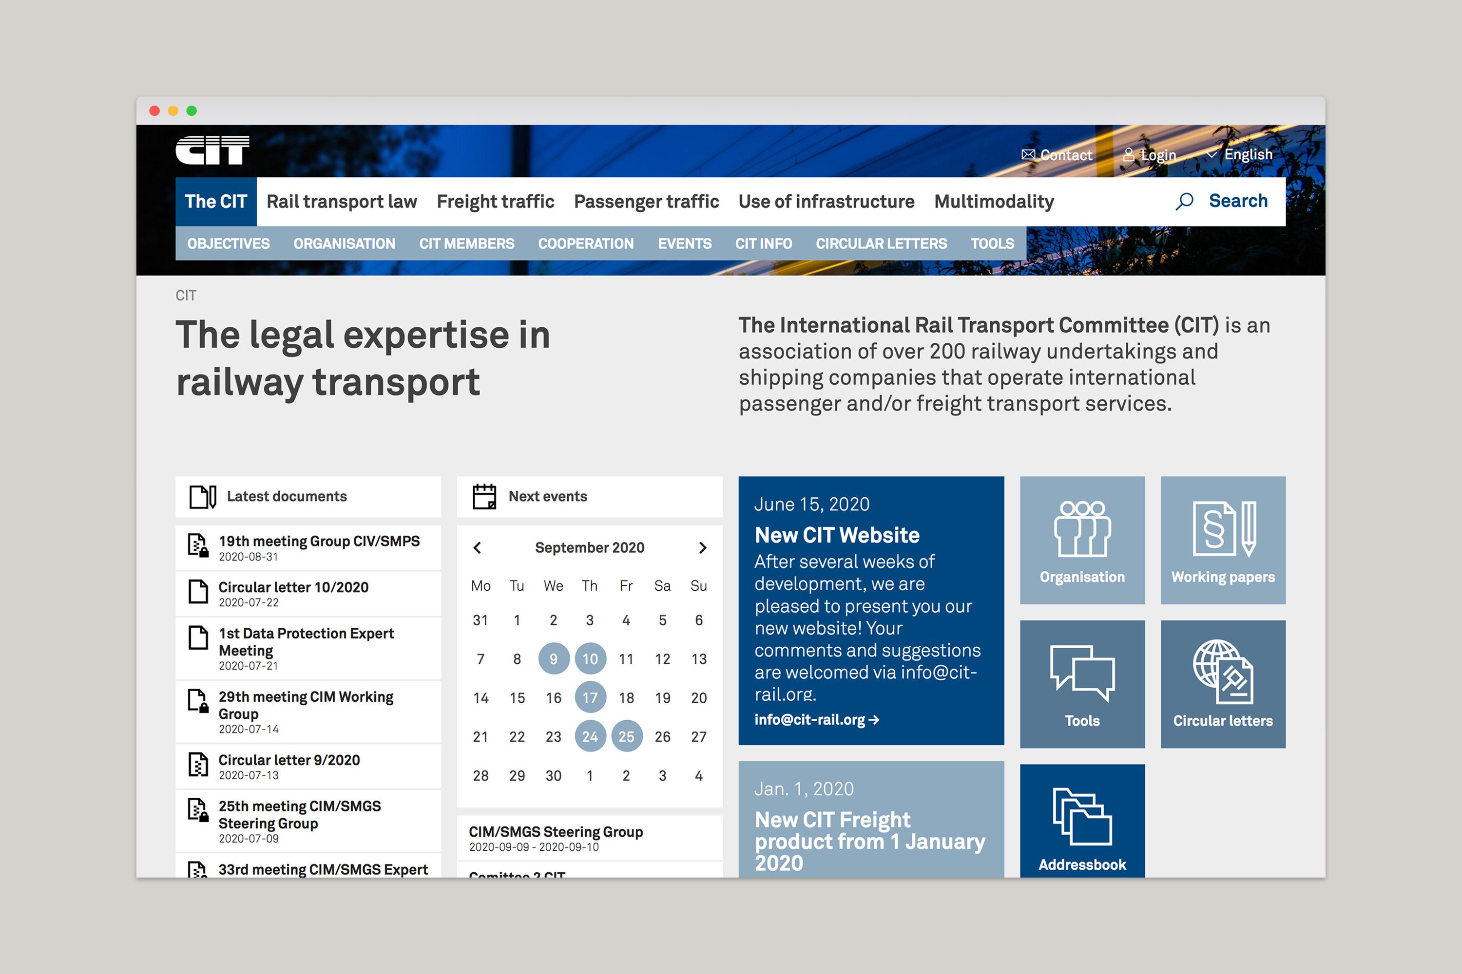Open TOOLS submenu item

993,243
